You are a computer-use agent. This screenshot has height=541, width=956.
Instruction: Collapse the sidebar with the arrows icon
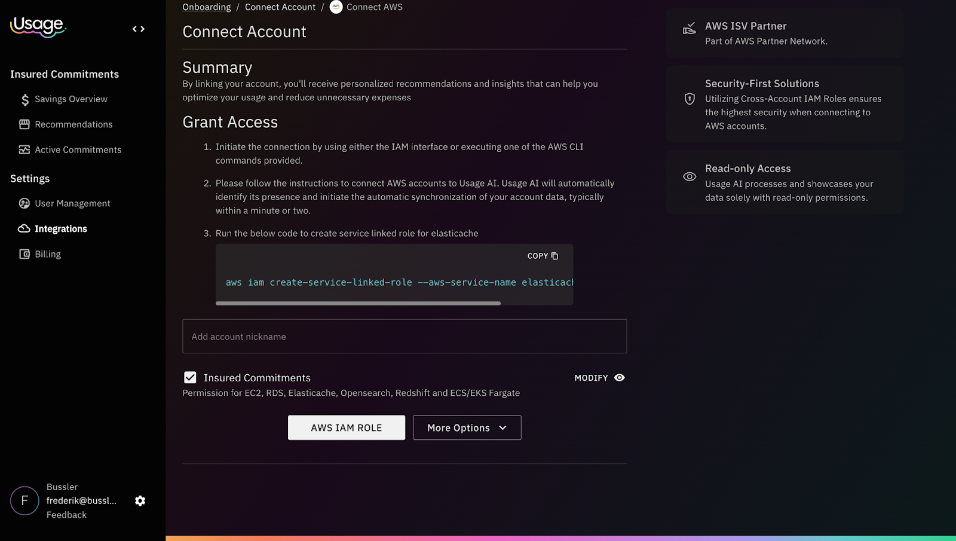tap(139, 29)
